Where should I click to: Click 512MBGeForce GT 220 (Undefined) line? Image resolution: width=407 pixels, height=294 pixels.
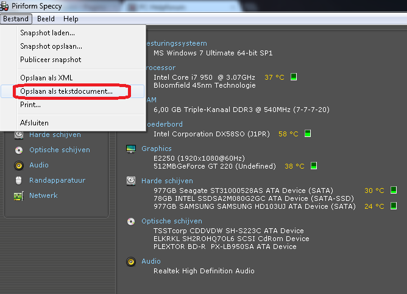pos(214,166)
